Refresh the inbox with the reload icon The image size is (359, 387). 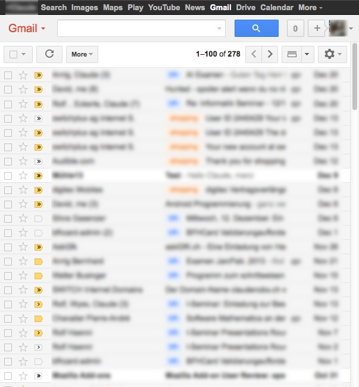point(49,54)
